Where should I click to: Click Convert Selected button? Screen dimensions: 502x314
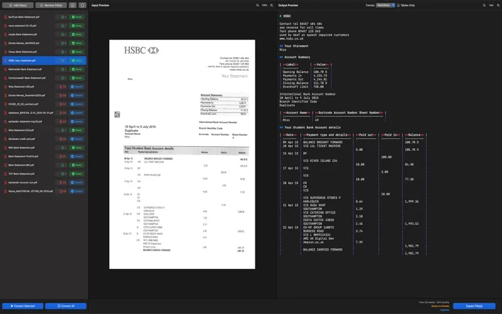pyautogui.click(x=23, y=306)
